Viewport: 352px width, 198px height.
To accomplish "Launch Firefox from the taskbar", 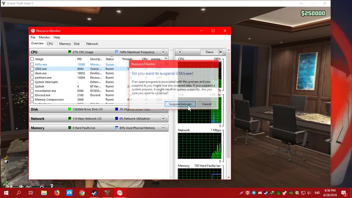I will point(57,193).
